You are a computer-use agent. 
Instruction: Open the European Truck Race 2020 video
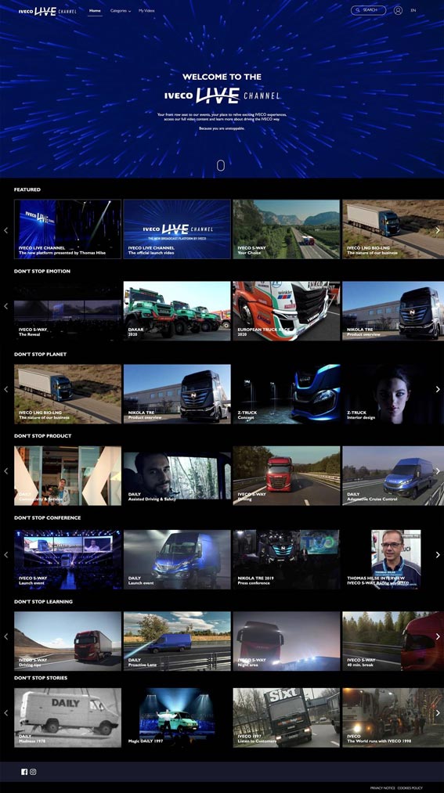tap(287, 311)
